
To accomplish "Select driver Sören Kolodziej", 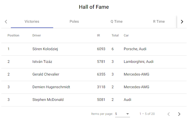I will (x=45, y=49).
